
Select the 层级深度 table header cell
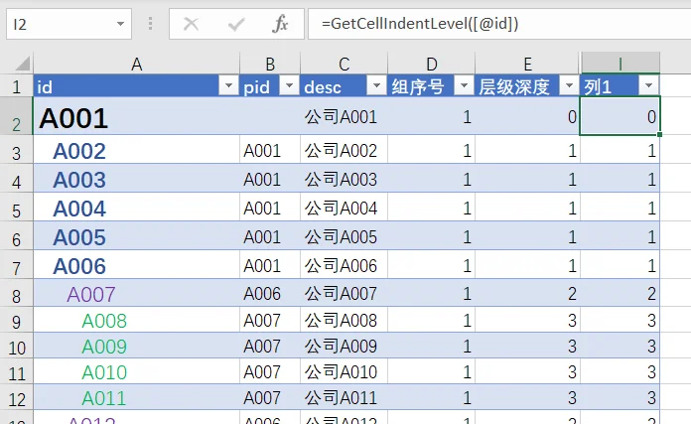coord(527,85)
